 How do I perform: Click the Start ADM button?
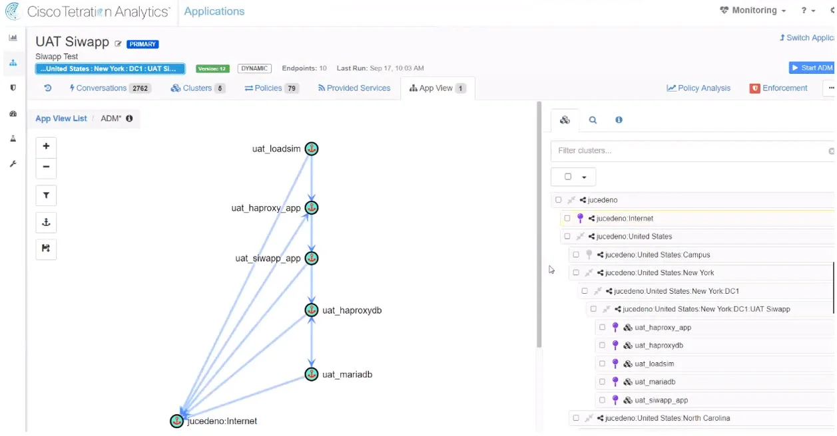coord(812,68)
